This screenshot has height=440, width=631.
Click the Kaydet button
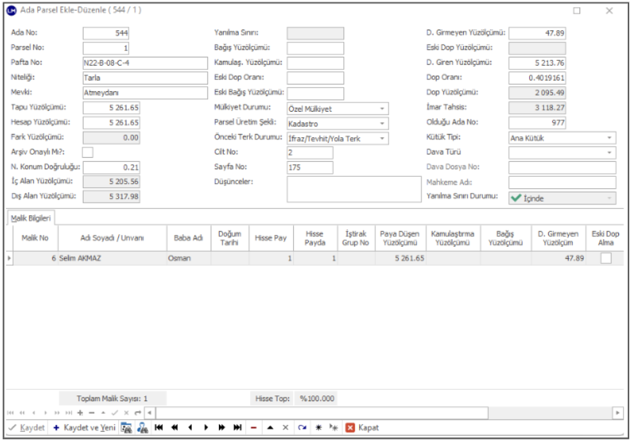click(27, 428)
